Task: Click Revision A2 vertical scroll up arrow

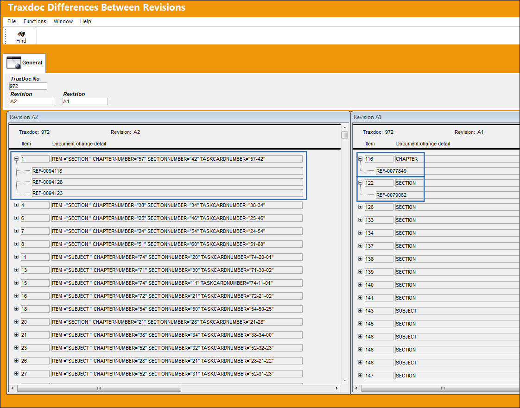Action: pos(344,127)
